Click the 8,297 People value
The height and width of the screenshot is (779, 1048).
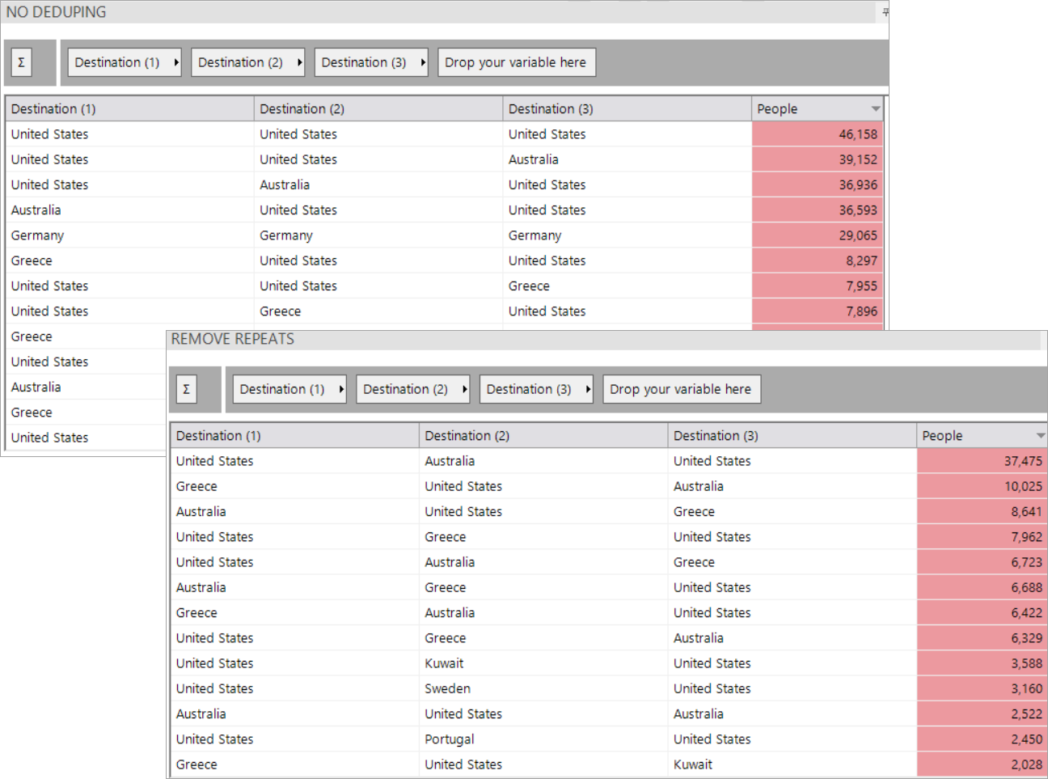tap(861, 260)
